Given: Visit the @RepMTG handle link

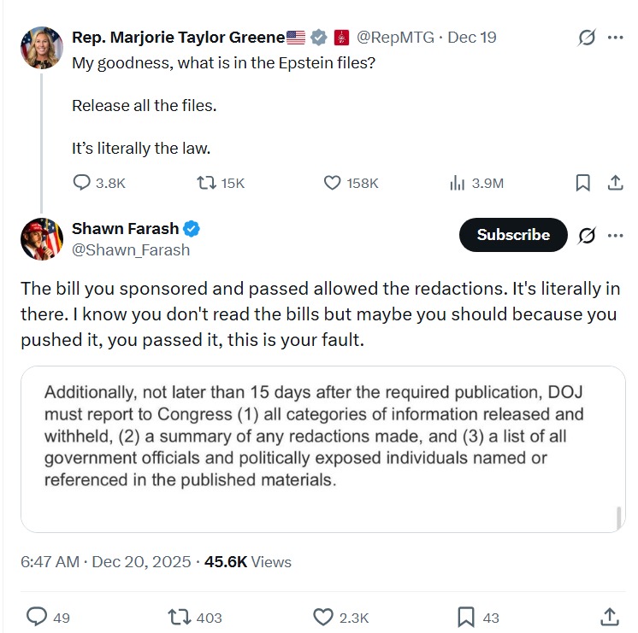Looking at the screenshot, I should (395, 38).
